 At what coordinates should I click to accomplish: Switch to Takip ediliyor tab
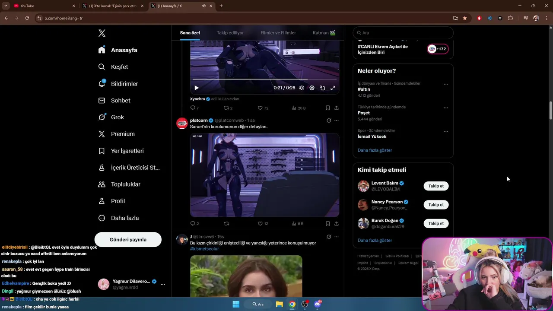tap(230, 33)
